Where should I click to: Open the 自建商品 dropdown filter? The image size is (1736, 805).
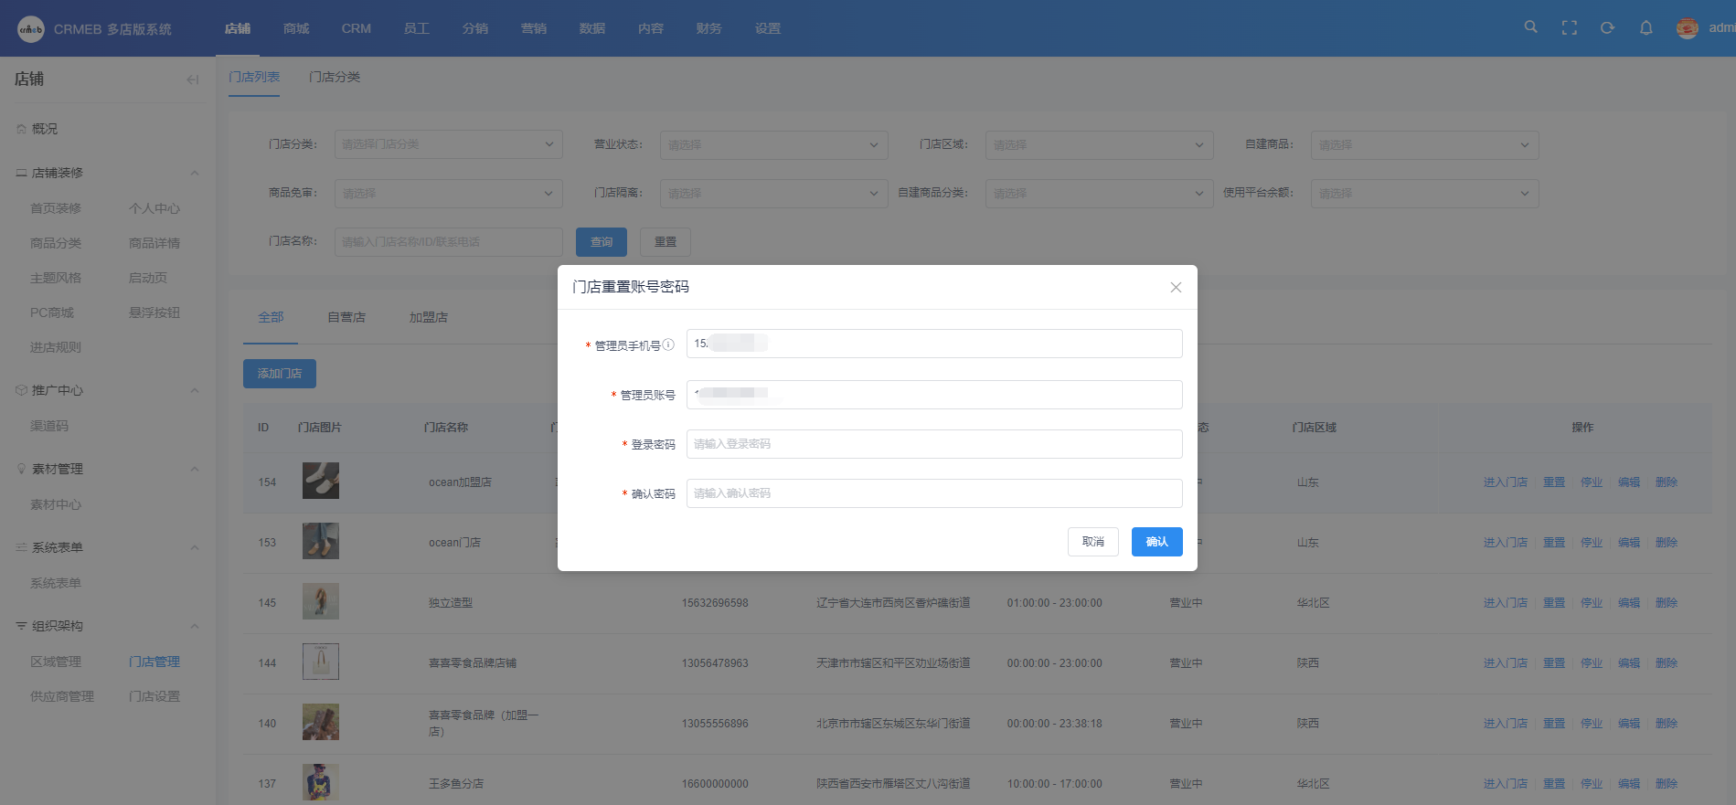point(1424,144)
